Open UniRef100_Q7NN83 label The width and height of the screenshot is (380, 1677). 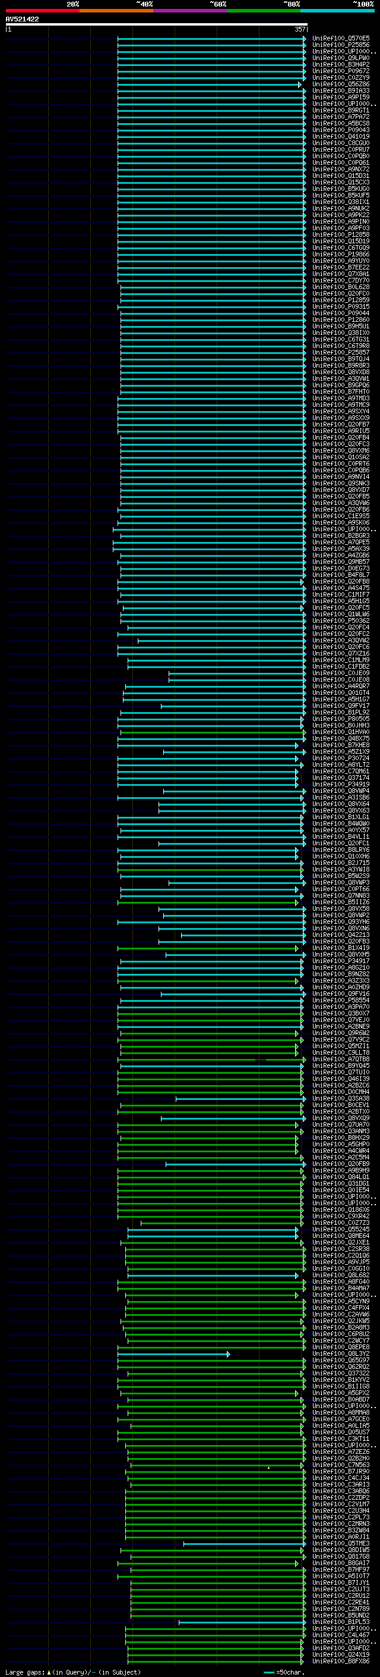pos(341,895)
